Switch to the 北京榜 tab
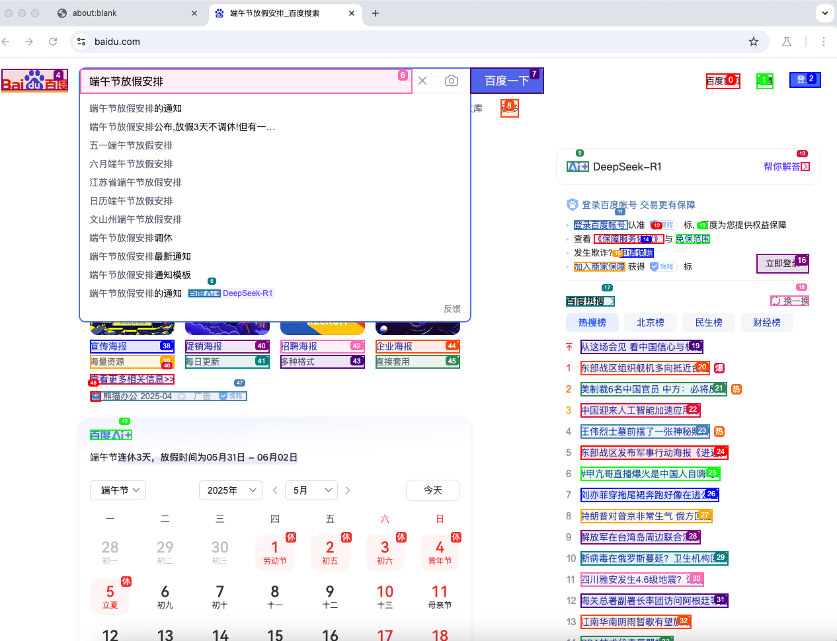 tap(651, 322)
